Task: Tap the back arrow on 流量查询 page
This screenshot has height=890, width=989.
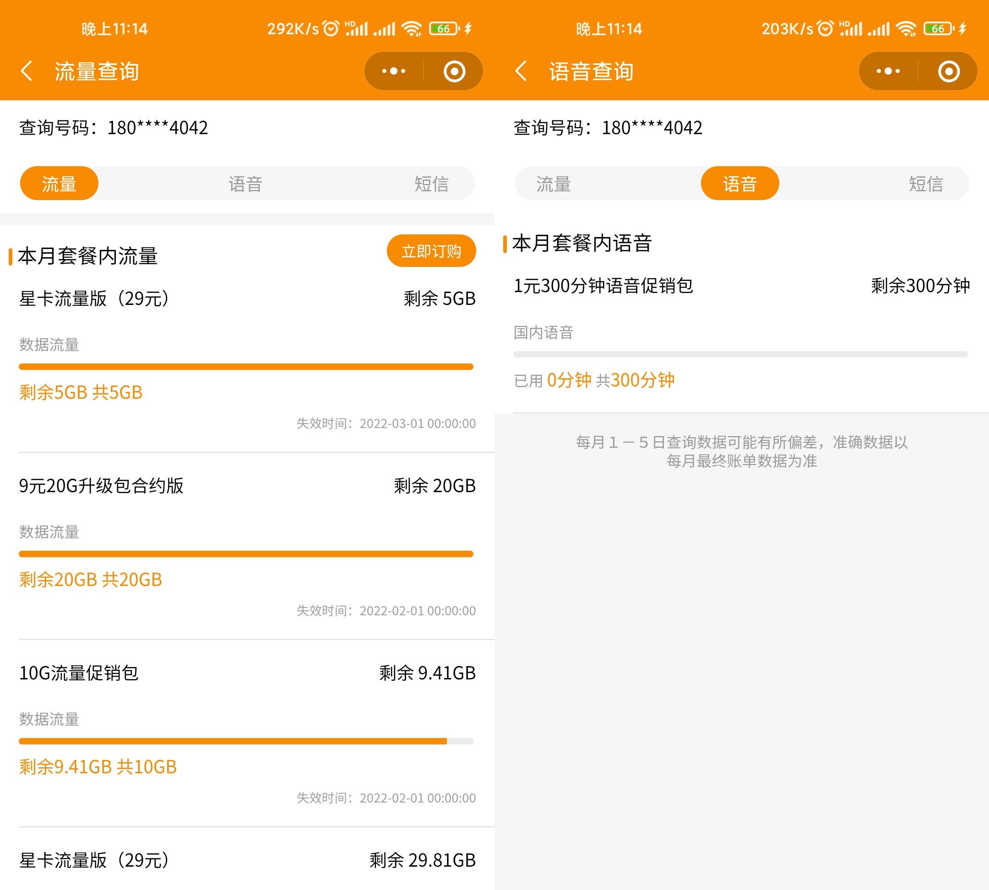Action: click(28, 71)
